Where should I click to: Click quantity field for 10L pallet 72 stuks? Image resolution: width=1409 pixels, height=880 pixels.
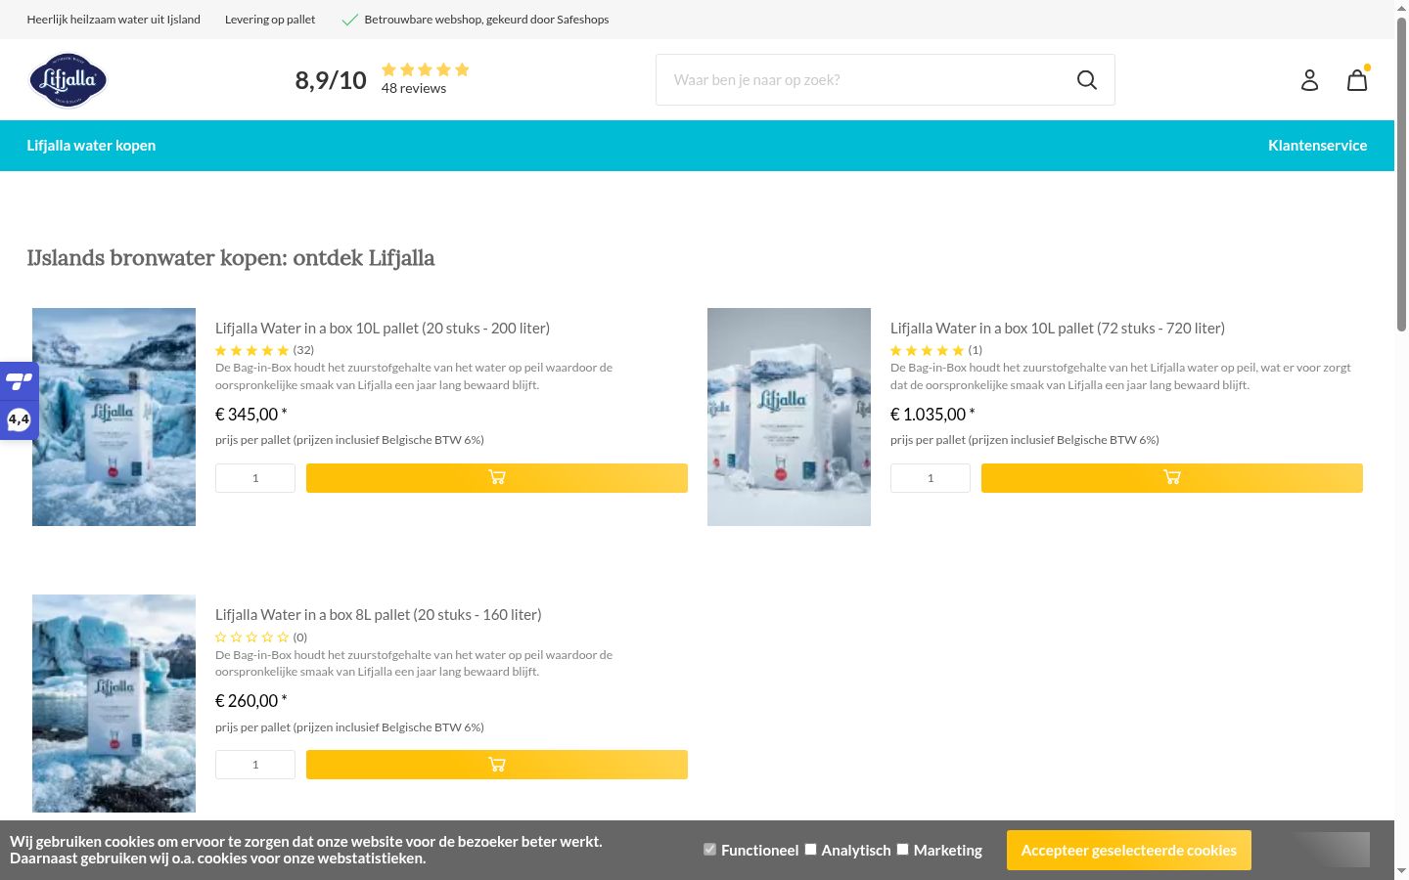click(931, 478)
